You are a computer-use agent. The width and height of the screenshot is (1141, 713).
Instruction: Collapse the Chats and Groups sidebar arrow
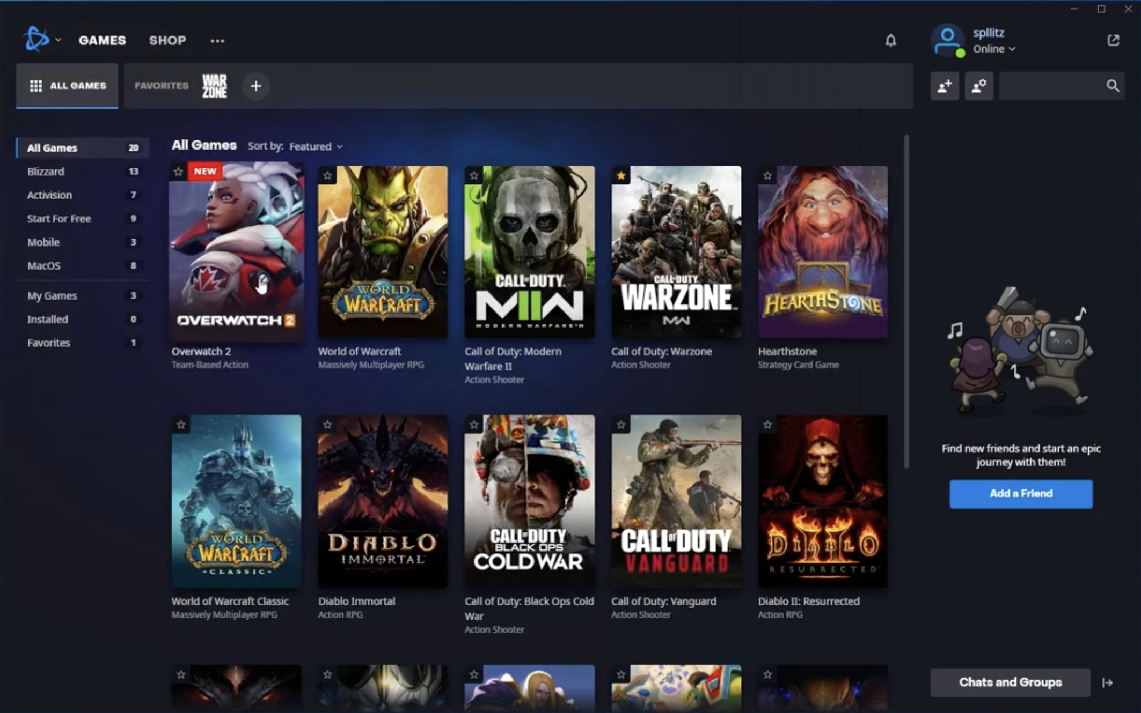[1107, 682]
